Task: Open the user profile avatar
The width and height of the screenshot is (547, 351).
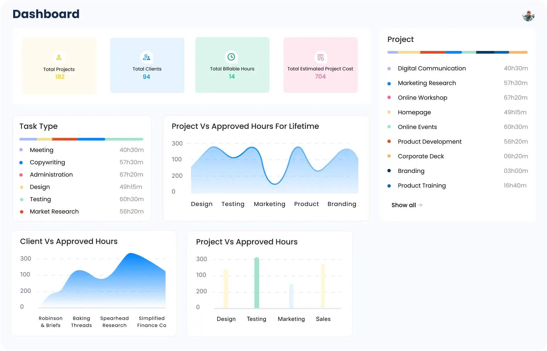Action: pyautogui.click(x=528, y=16)
